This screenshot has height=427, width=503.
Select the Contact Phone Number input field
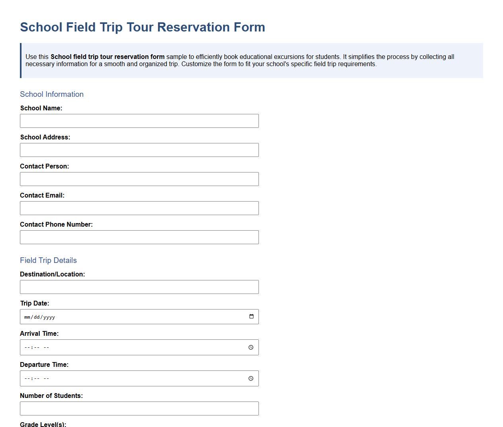[139, 237]
